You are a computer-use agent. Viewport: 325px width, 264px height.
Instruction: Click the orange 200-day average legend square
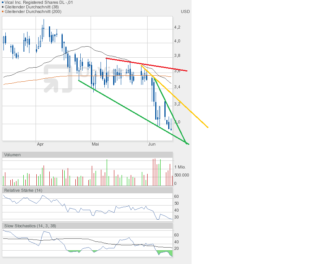pos(2,11)
